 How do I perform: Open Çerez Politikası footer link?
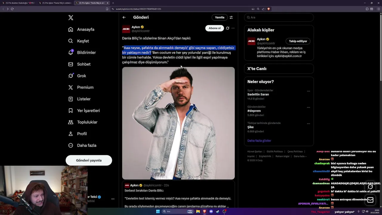[x=295, y=152]
